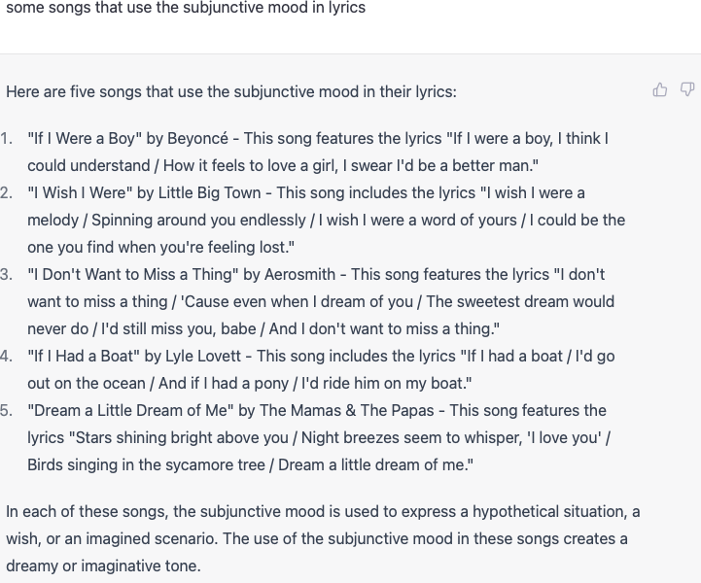
Task: Click the 'Here are five songs' intro sentence
Action: [x=231, y=91]
